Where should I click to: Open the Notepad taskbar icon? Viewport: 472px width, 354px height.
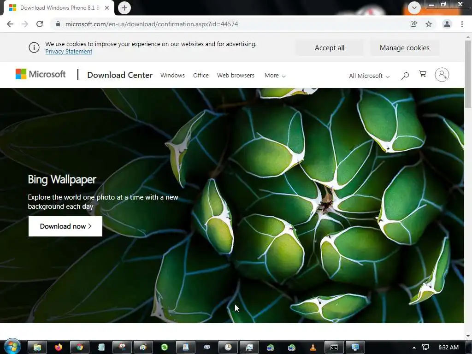click(101, 348)
